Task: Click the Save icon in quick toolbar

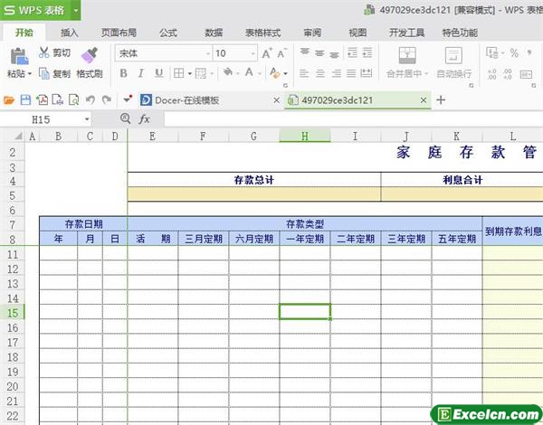Action: pyautogui.click(x=25, y=99)
